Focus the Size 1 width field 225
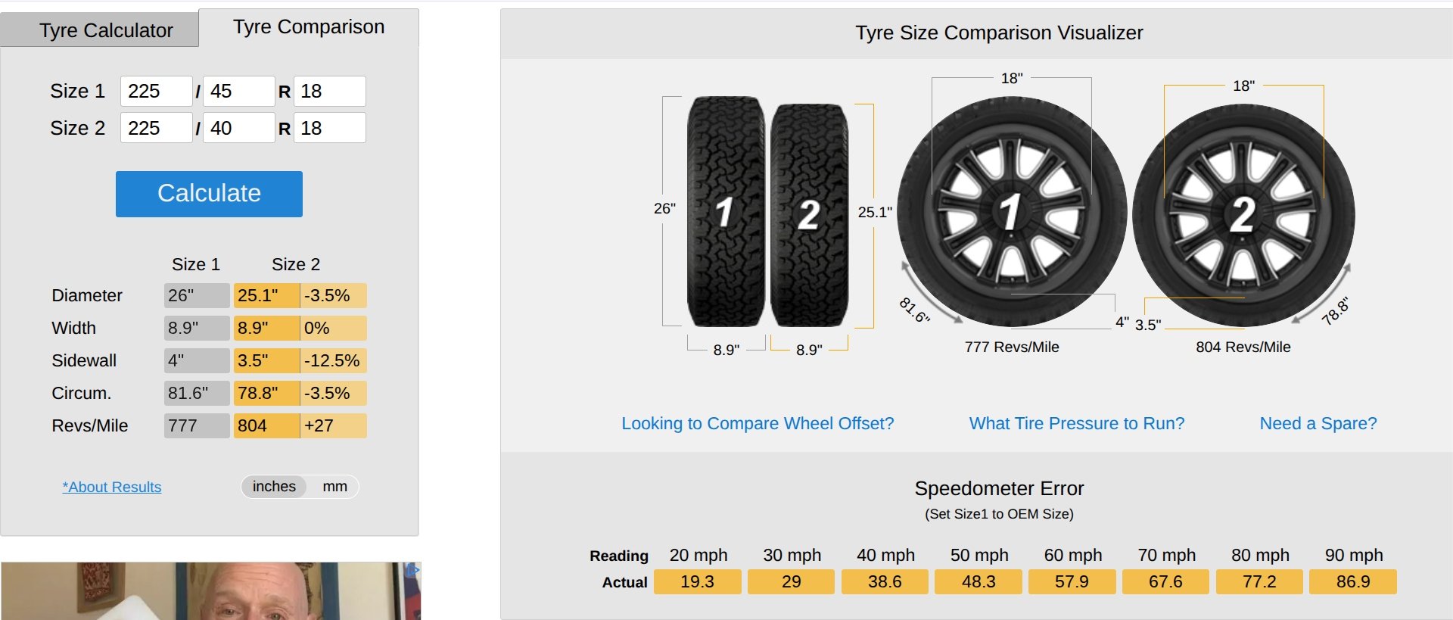The image size is (1453, 620). coord(156,91)
